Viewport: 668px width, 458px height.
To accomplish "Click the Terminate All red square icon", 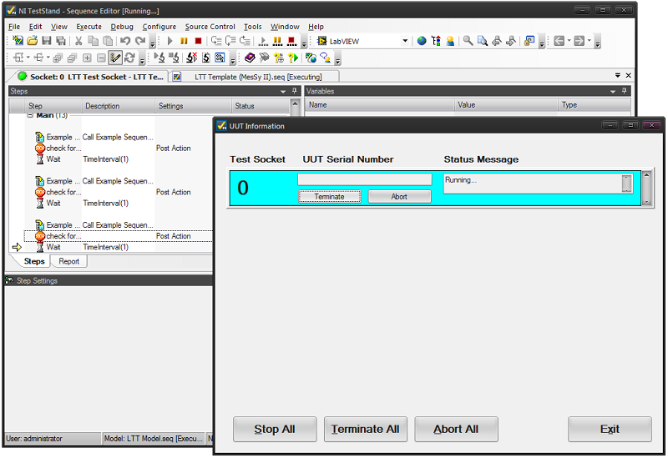I will pyautogui.click(x=291, y=41).
